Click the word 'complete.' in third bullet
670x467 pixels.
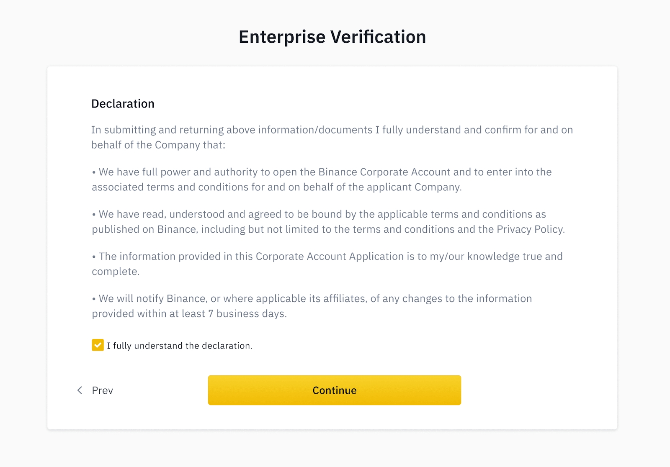click(116, 272)
